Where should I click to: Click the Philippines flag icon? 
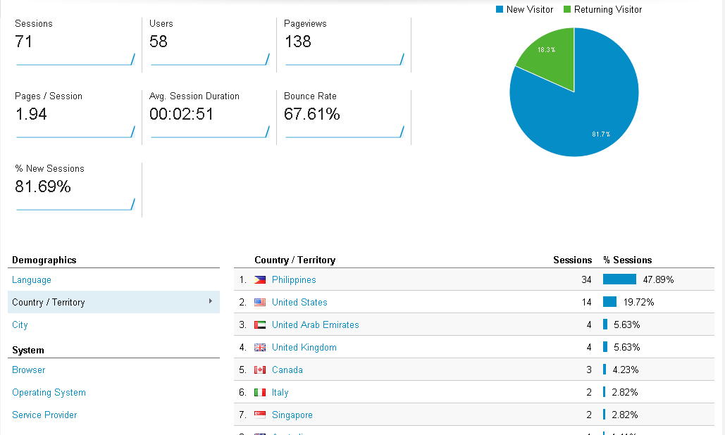point(260,280)
